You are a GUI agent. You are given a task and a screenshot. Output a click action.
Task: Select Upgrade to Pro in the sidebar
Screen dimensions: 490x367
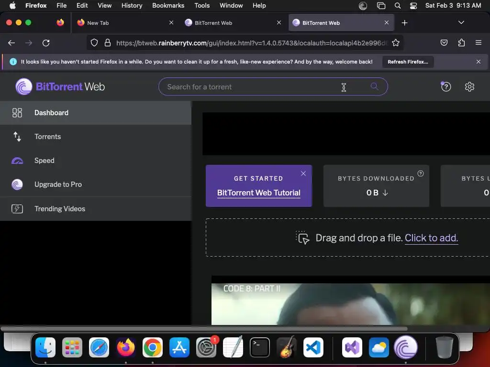click(x=96, y=184)
